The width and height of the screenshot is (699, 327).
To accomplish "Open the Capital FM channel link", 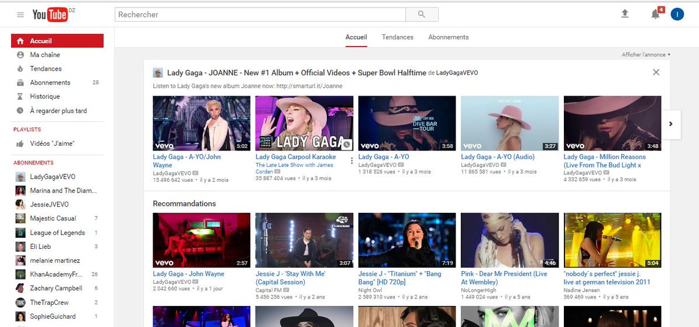I will [269, 290].
